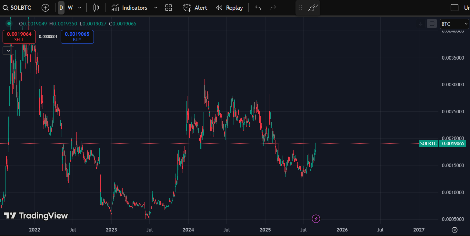Click the 2027 time axis label
The image size is (470, 236).
pos(419,230)
